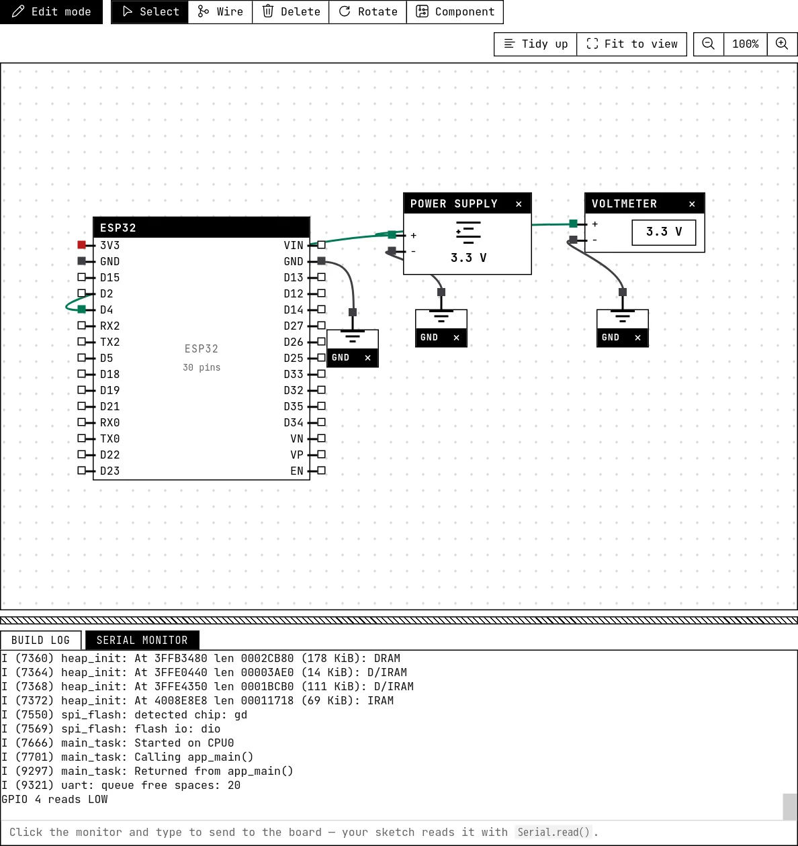Select the Wire tool
The height and width of the screenshot is (846, 798).
point(220,11)
